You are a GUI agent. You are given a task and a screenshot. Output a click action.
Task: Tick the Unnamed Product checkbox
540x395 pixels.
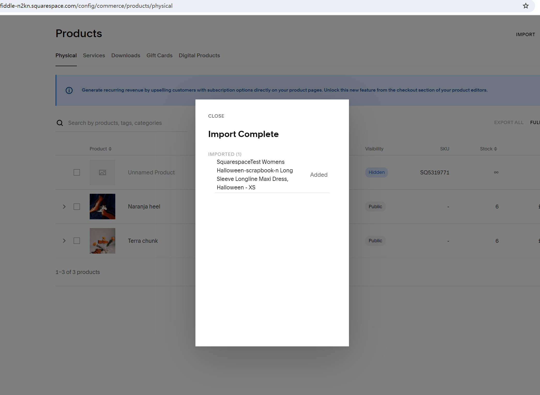point(77,172)
